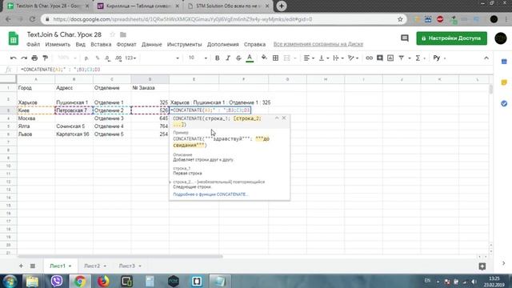Open horizontal align dropdown

click(309, 58)
